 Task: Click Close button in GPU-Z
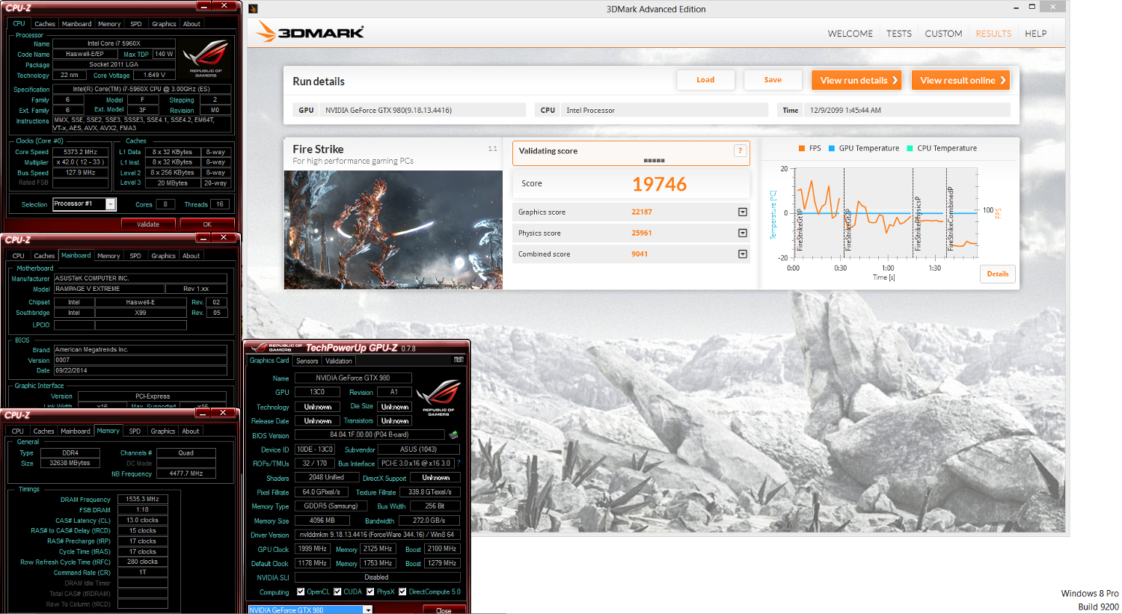point(444,610)
